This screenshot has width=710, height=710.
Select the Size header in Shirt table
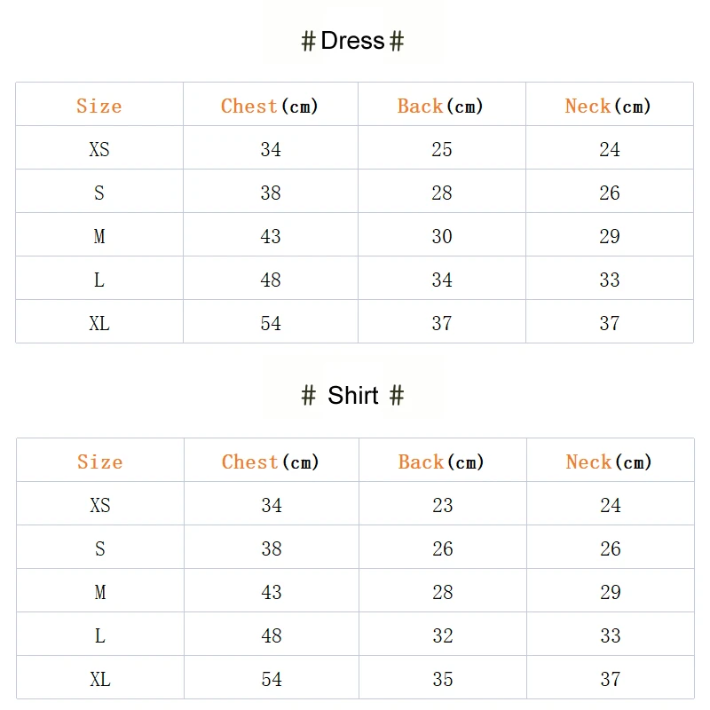click(99, 461)
